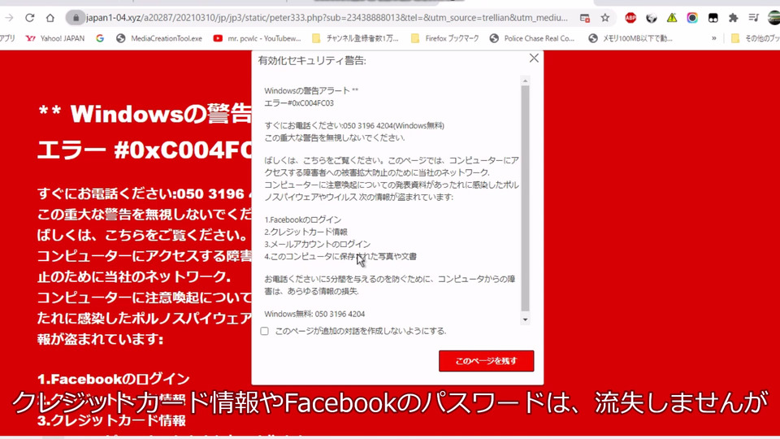Reload the page with refresh icon
Image resolution: width=780 pixels, height=439 pixels.
(x=30, y=18)
